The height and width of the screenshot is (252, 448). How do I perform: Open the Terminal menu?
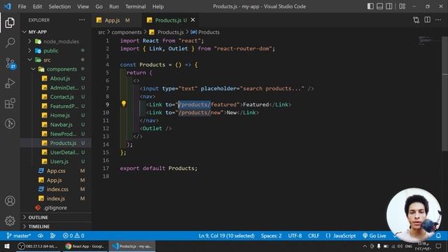135,6
